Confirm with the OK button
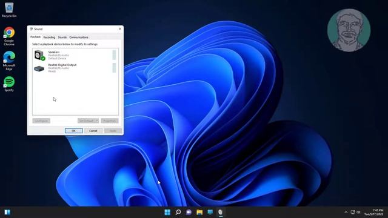 [x=74, y=131]
